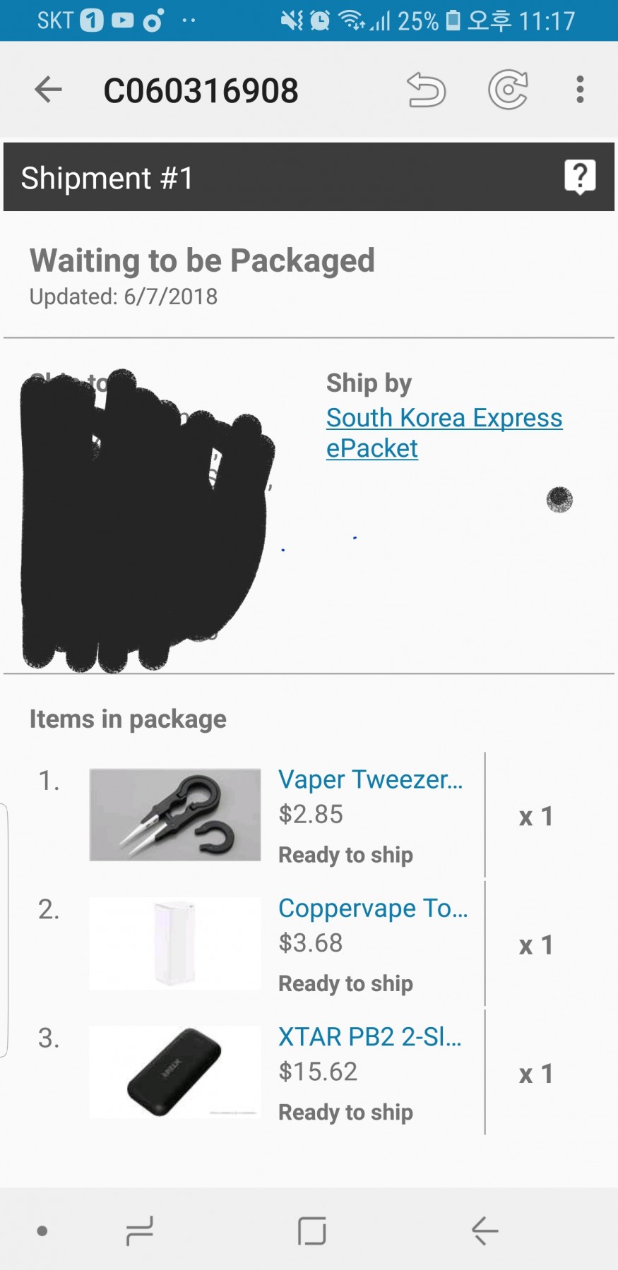
Task: Open the XTAR PB2 item link
Action: tap(370, 1036)
